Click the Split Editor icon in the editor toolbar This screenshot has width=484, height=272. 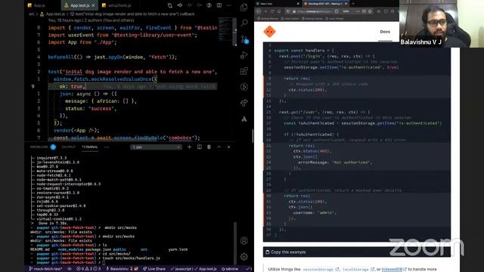pyautogui.click(x=219, y=5)
